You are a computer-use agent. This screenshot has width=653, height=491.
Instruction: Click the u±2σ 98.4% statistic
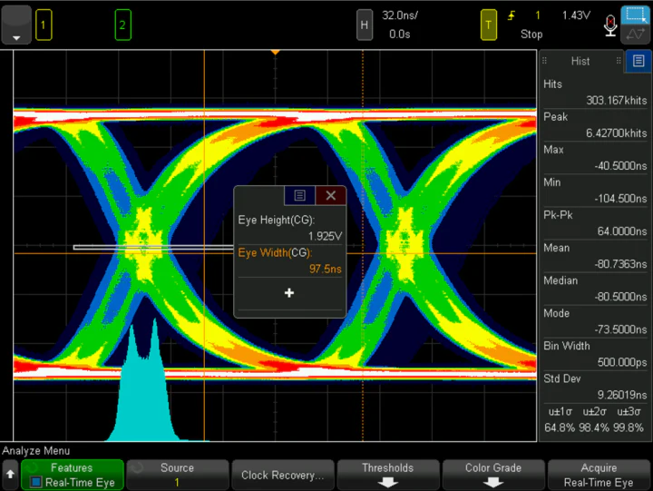594,419
